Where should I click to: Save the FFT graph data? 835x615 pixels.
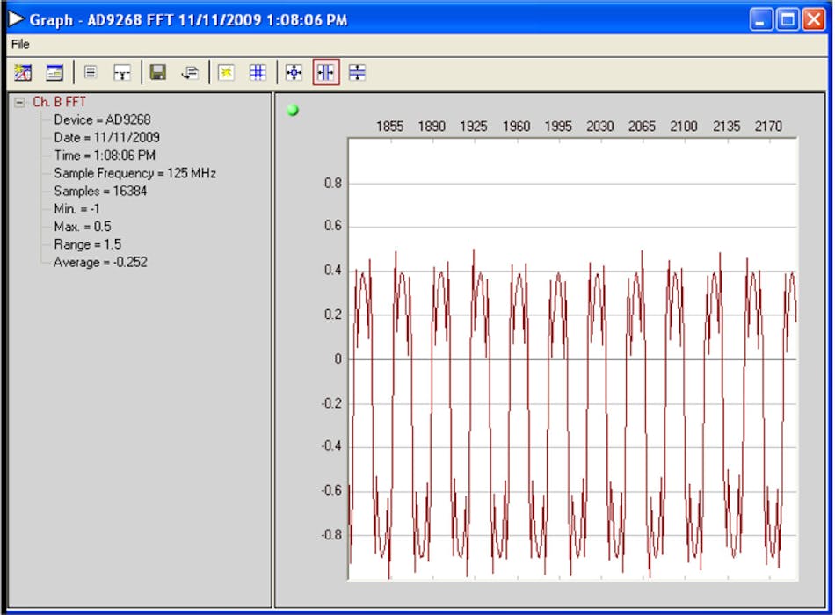point(158,73)
